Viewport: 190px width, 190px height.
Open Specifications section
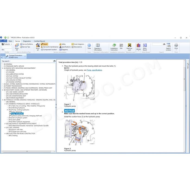(x=65, y=47)
